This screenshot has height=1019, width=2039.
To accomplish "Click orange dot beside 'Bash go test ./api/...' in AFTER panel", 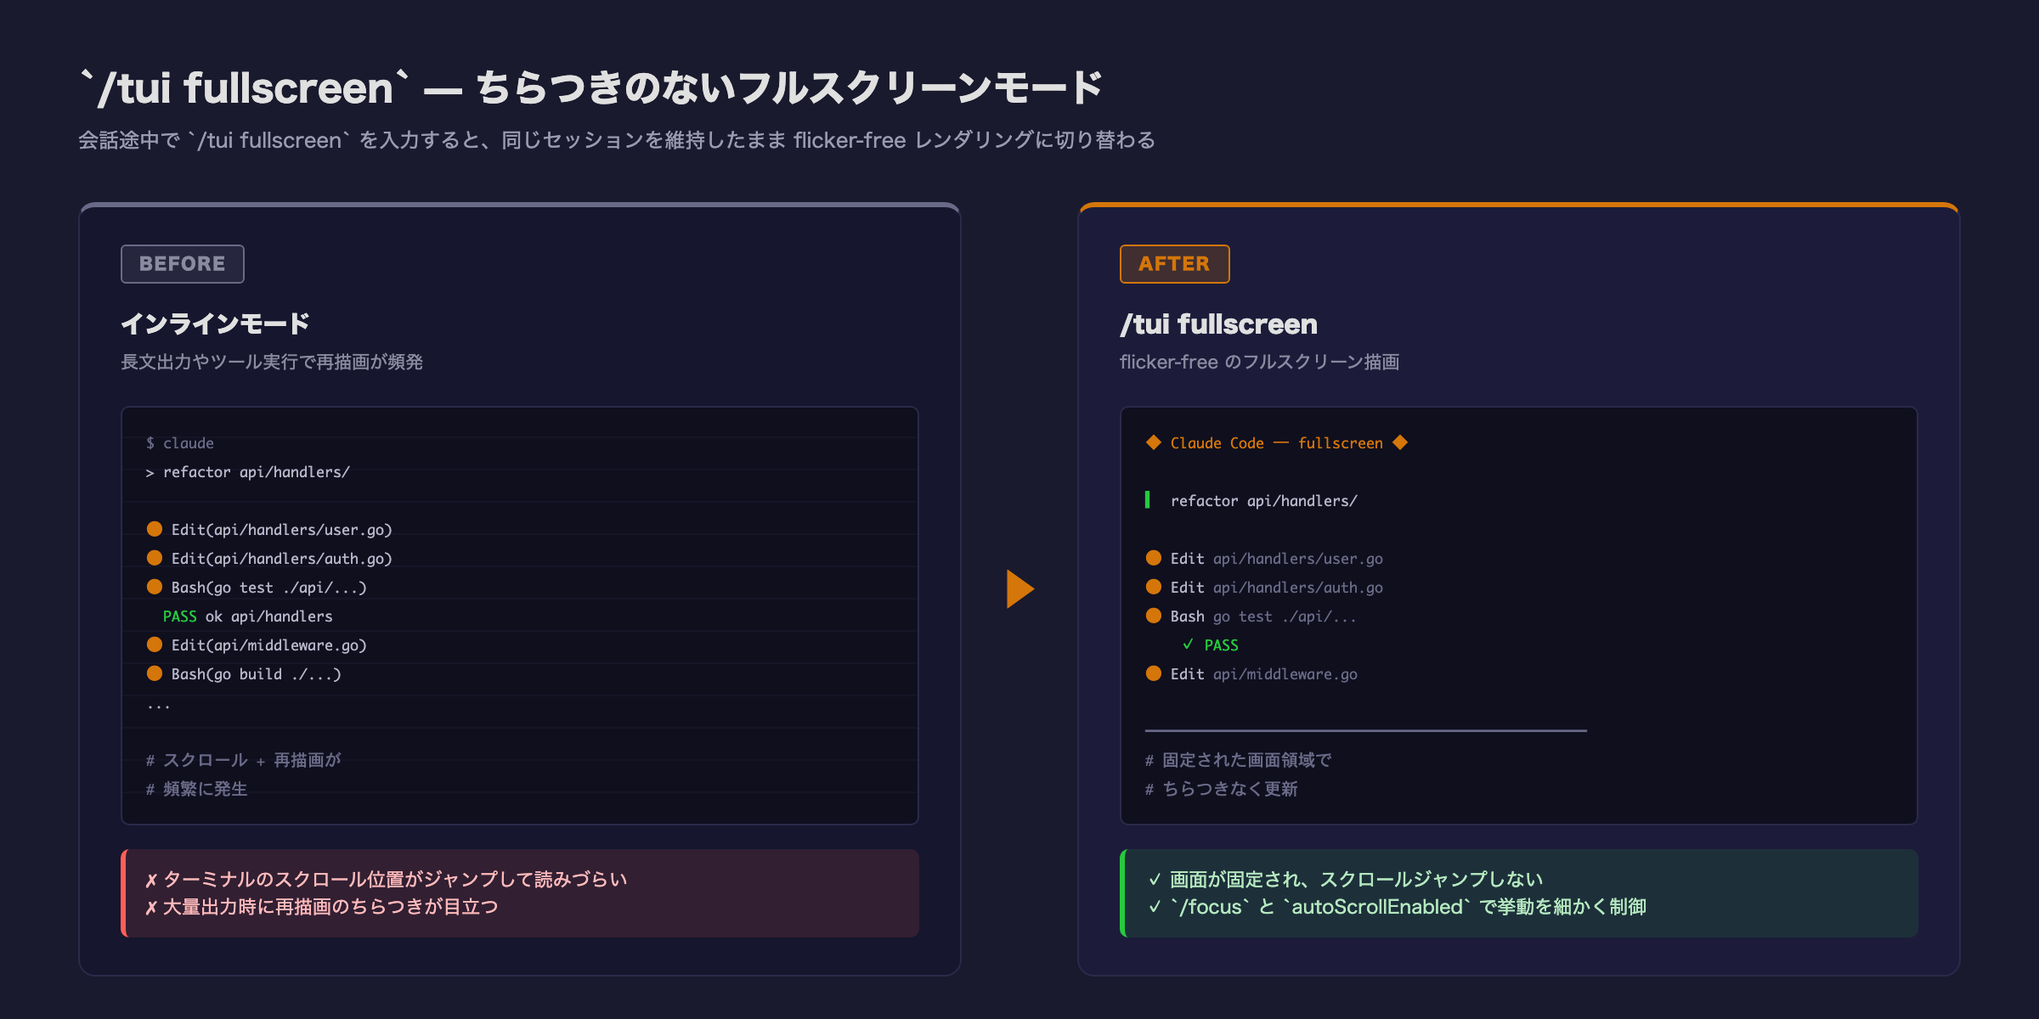I will point(1154,616).
